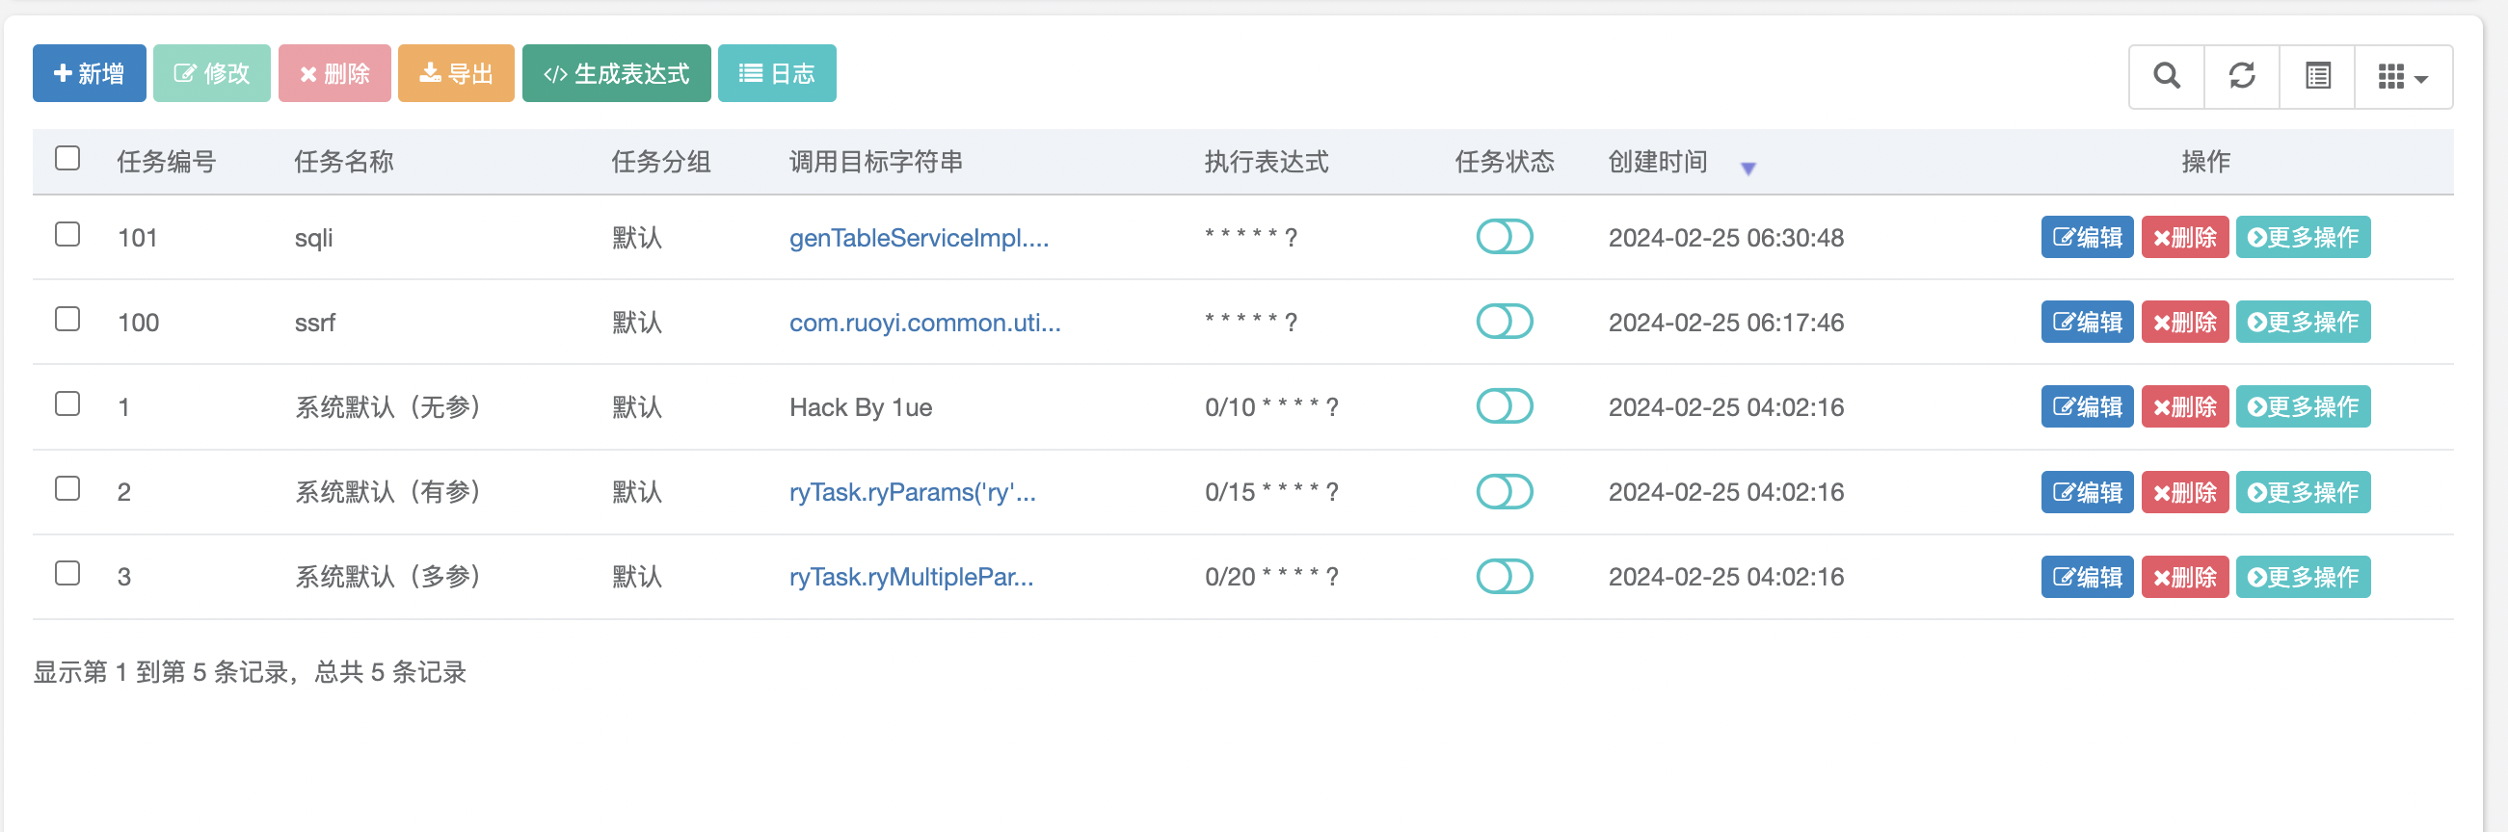The width and height of the screenshot is (2508, 832).
Task: Open the column visibility grid dropdown
Action: (x=2402, y=76)
